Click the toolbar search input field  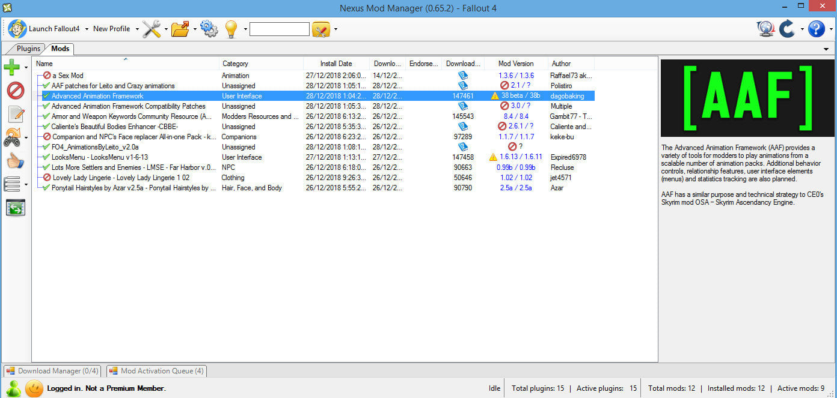pyautogui.click(x=280, y=29)
